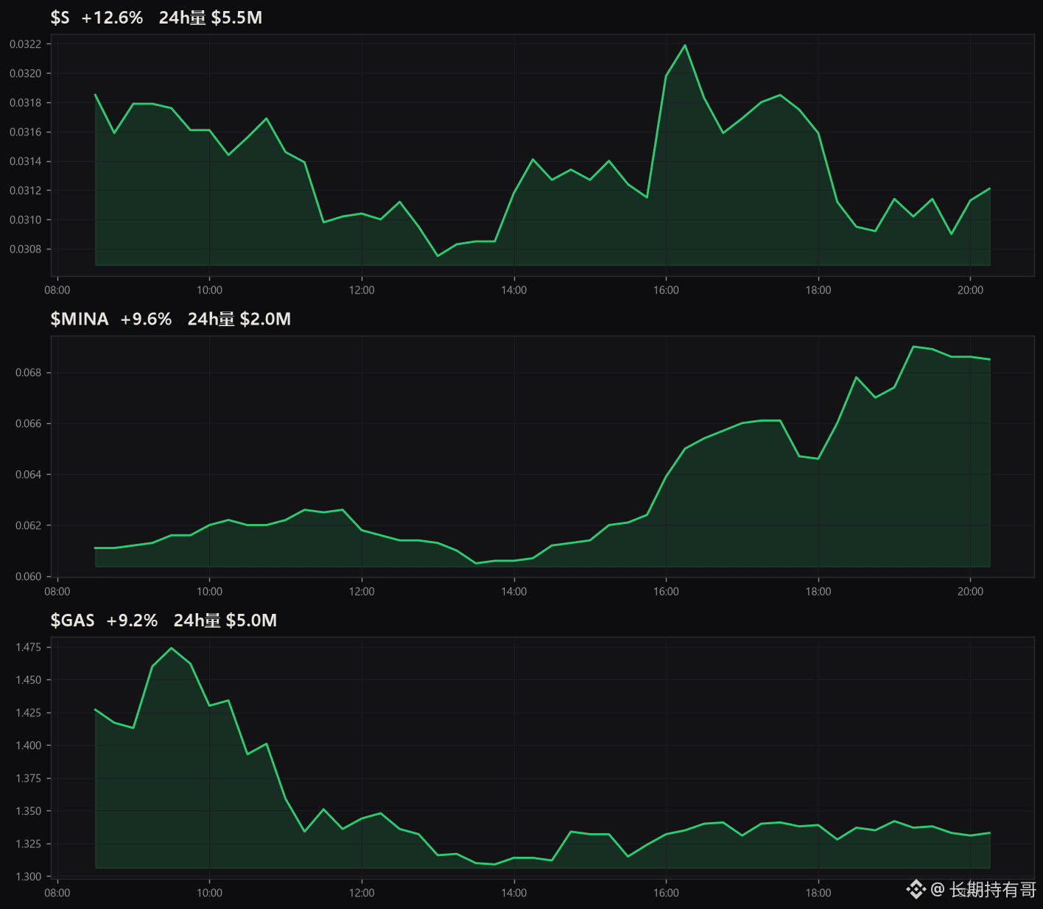The width and height of the screenshot is (1043, 909).
Task: Select the +9.6% change label
Action: [146, 319]
